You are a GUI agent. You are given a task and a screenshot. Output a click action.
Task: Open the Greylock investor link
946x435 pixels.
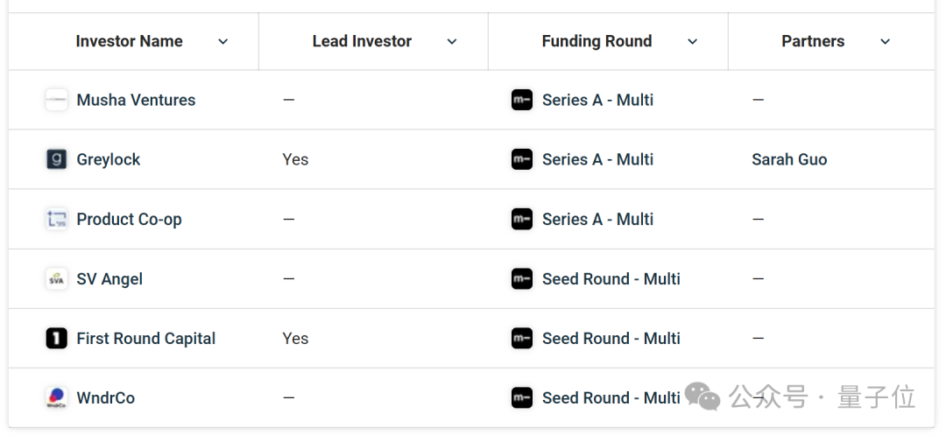[x=109, y=159]
